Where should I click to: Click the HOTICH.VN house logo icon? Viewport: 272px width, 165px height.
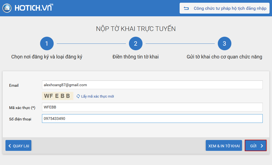(7, 8)
